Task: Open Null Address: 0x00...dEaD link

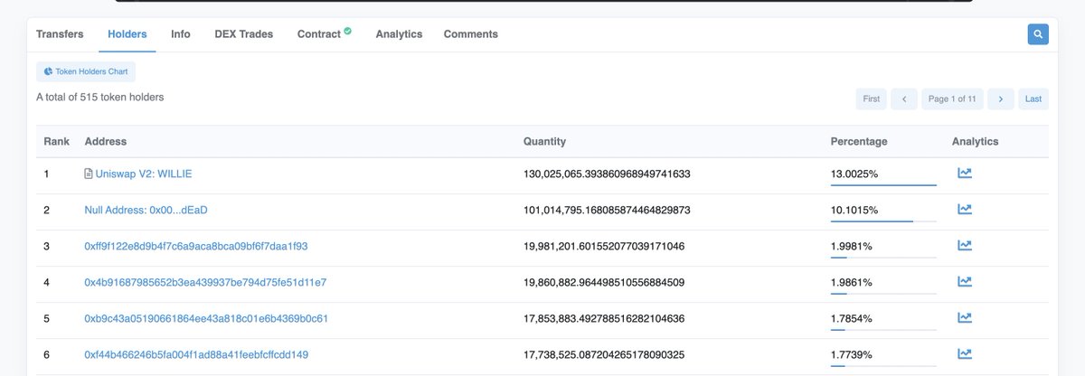Action: [146, 210]
